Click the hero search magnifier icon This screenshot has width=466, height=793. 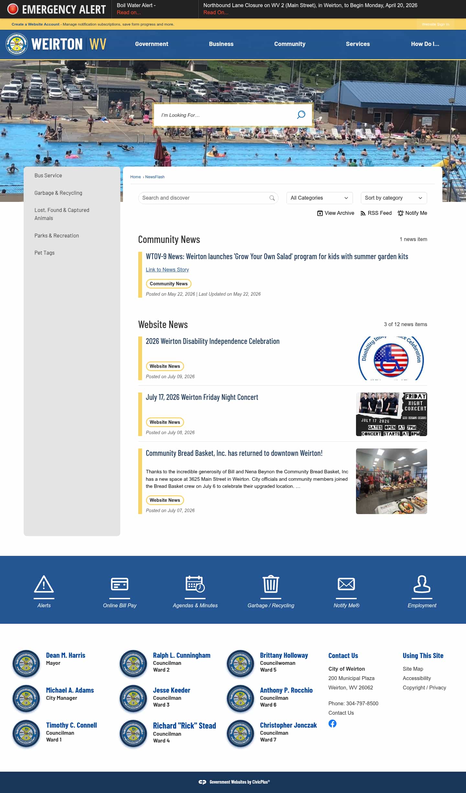[x=301, y=115]
